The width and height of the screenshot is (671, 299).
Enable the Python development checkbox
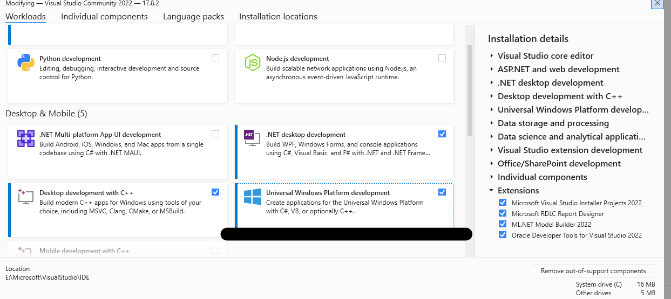pos(215,58)
